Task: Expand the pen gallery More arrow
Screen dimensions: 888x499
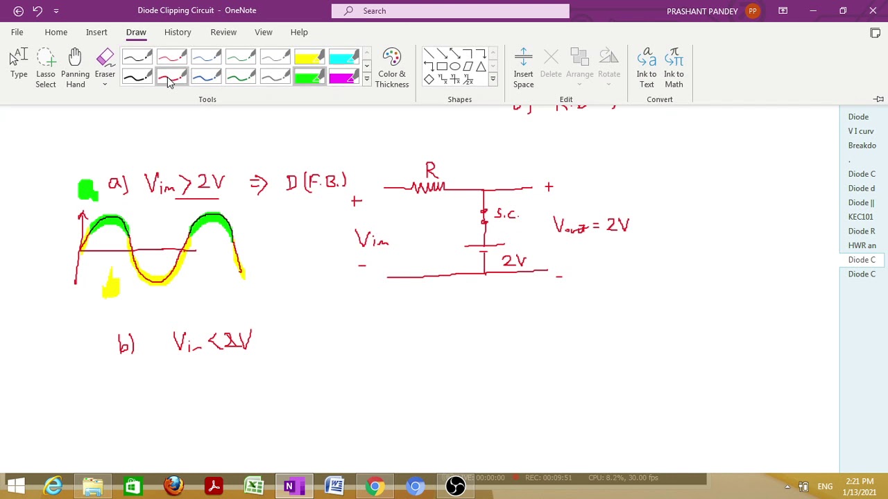Action: coord(366,79)
